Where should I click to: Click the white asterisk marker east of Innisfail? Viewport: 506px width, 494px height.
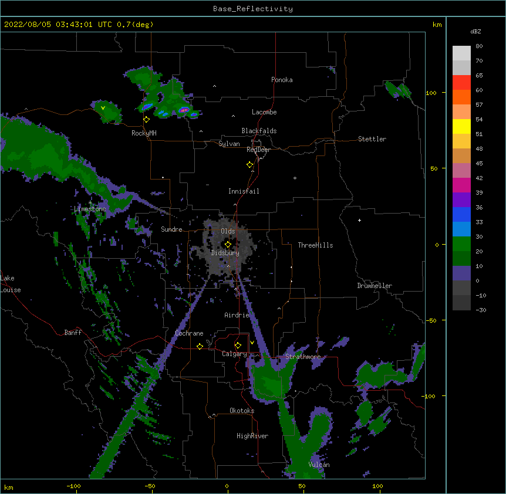pyautogui.click(x=295, y=178)
